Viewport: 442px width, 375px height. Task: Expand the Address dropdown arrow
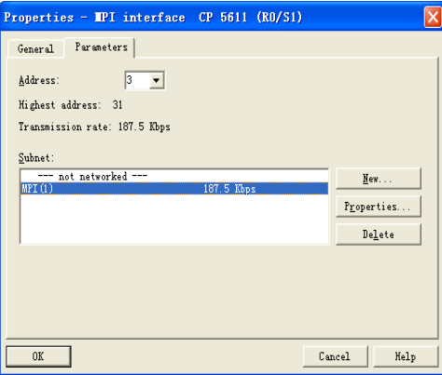[x=156, y=81]
